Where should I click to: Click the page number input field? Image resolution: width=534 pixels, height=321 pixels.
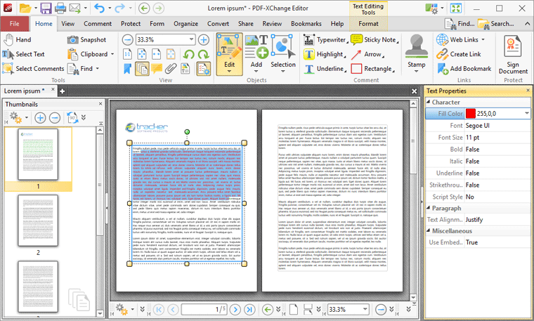click(204, 310)
